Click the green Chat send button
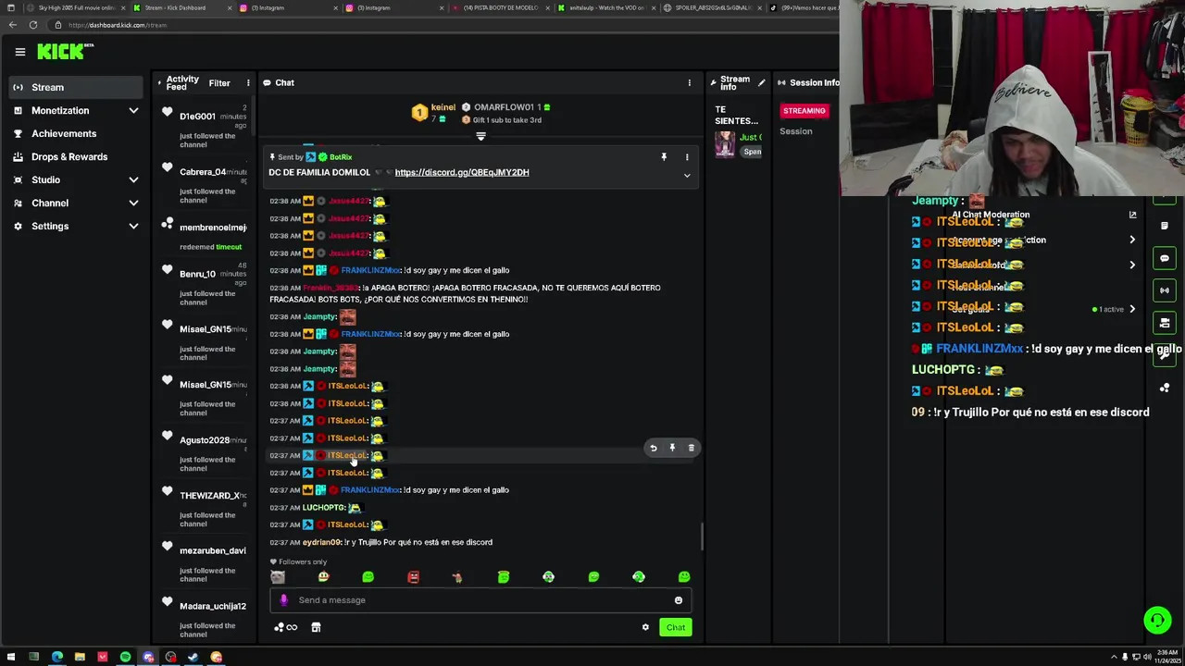The height and width of the screenshot is (666, 1185). click(x=676, y=627)
